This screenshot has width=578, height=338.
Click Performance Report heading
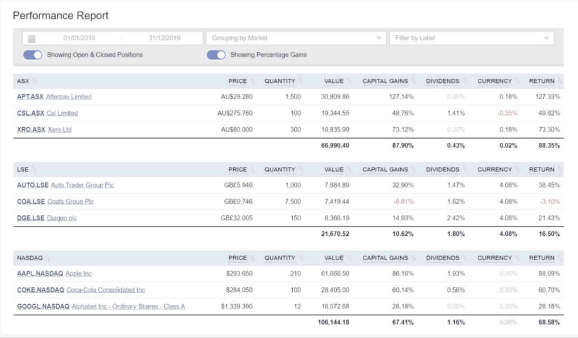point(61,16)
